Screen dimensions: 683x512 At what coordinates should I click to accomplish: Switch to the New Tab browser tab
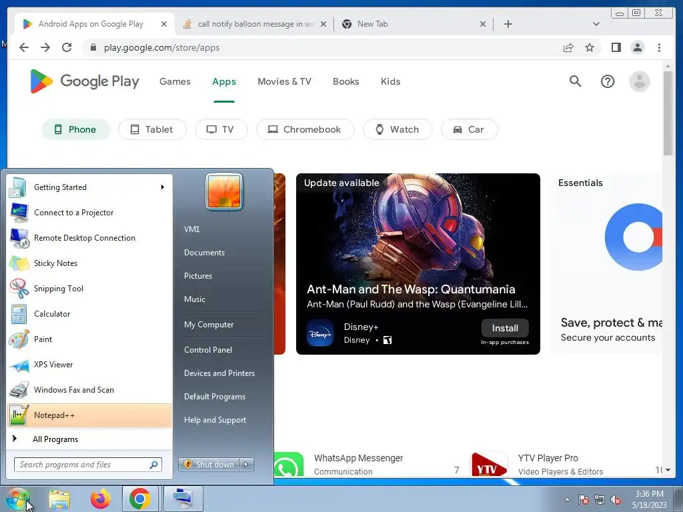tap(413, 24)
